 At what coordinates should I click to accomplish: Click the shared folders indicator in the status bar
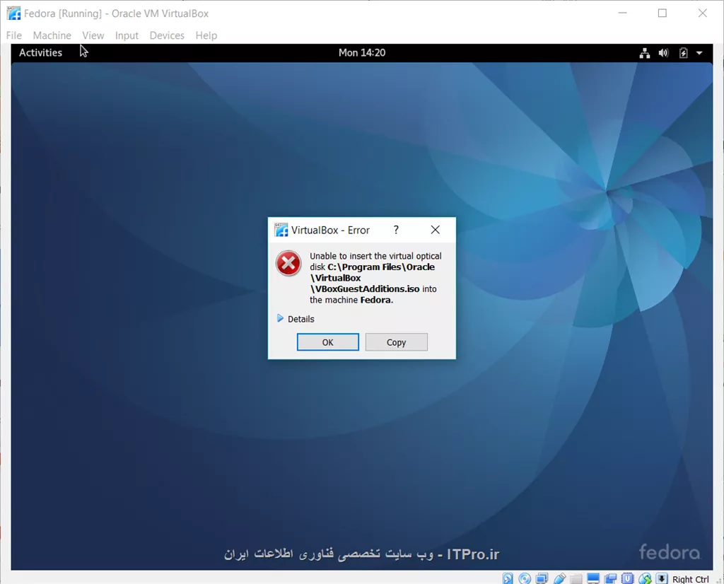(576, 579)
